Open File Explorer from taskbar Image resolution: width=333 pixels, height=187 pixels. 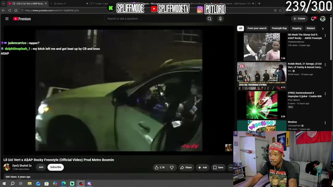[30, 184]
